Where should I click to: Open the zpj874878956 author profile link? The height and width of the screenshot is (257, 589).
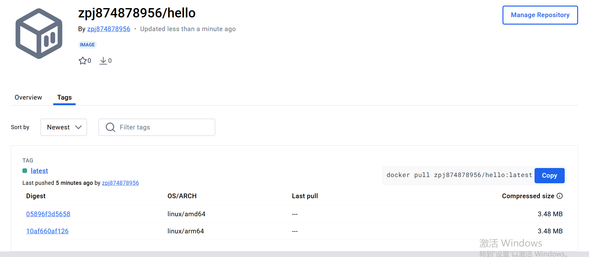pos(109,29)
